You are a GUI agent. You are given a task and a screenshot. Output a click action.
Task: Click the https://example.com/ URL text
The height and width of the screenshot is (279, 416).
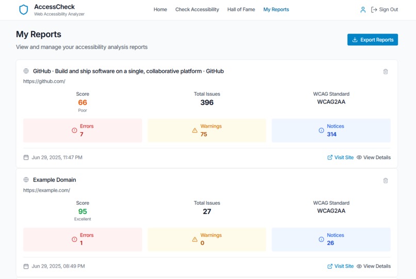pos(46,190)
